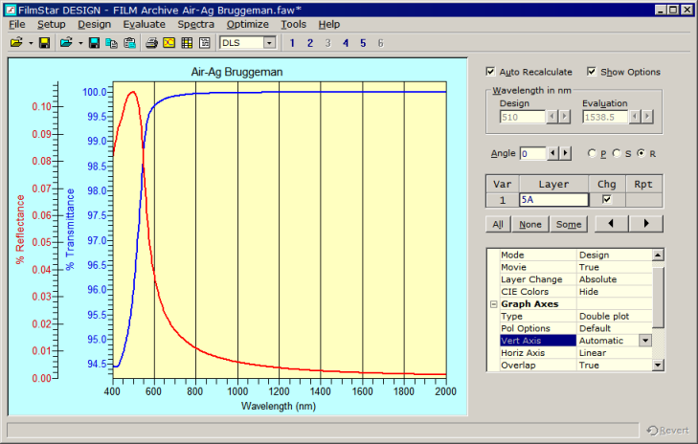Select the CIE Colors property row
This screenshot has width=698, height=444.
[576, 292]
